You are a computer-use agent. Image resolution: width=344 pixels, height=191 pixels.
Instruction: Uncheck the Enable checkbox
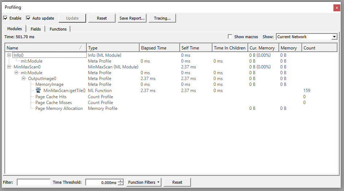point(5,18)
